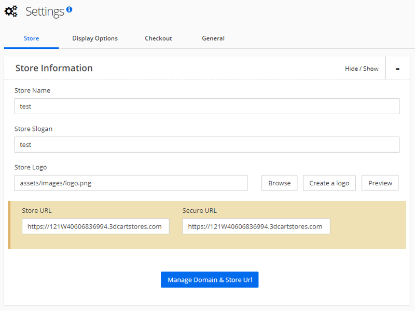Screen dimensions: 415x311
Task: Focus the Store Name input field
Action: 206,106
